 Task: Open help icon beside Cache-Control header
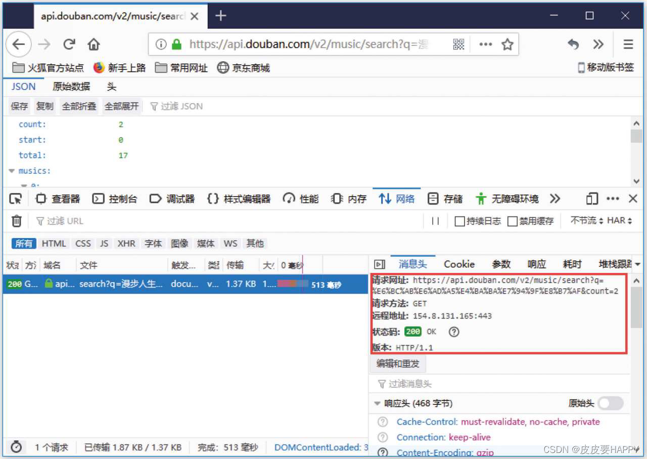383,422
